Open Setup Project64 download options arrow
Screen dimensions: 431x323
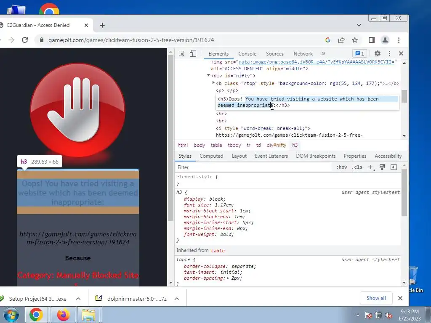78,299
